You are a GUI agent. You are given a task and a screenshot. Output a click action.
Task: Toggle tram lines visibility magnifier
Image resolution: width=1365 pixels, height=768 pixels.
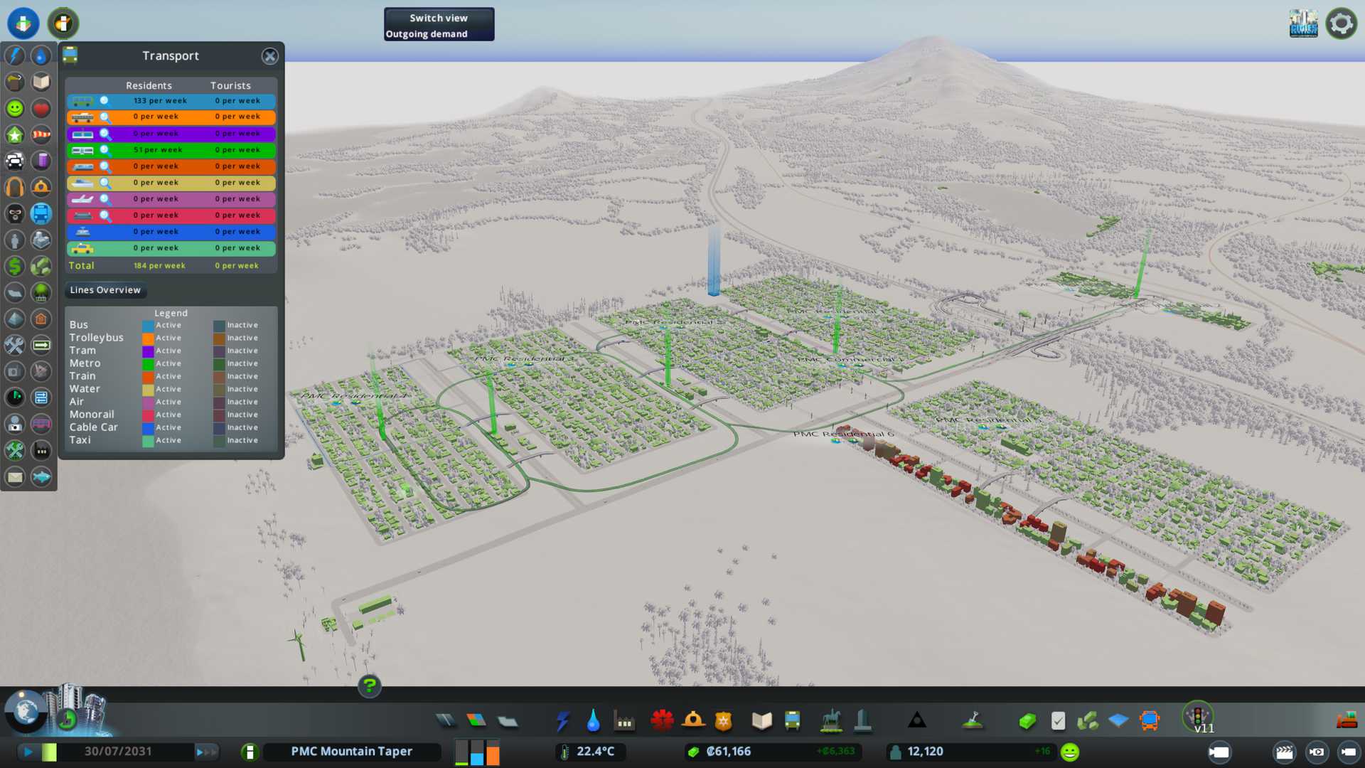pos(105,134)
